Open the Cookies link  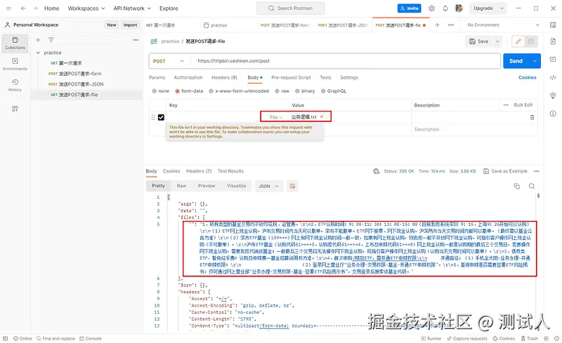pyautogui.click(x=528, y=77)
